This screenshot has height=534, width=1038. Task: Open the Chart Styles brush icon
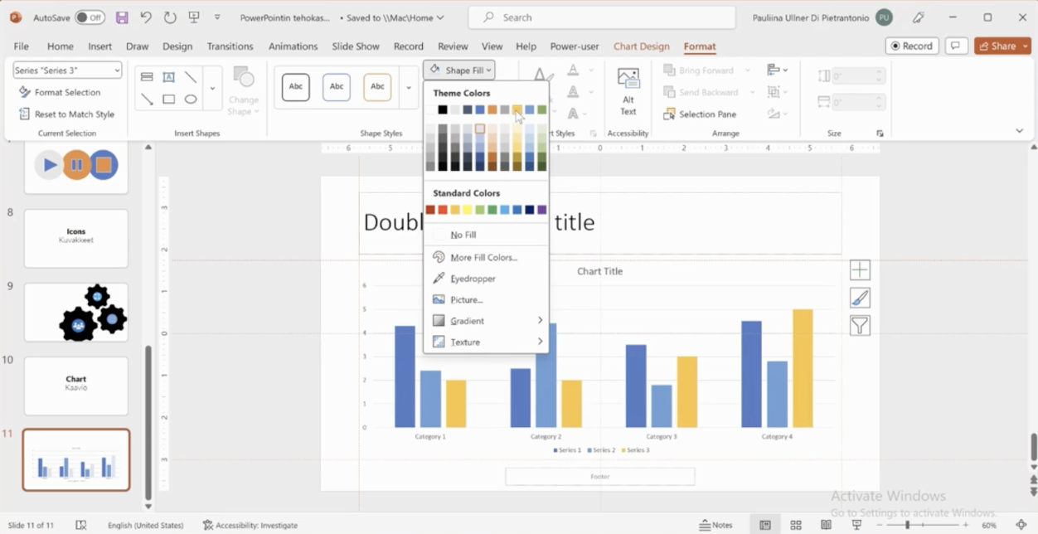pos(860,298)
